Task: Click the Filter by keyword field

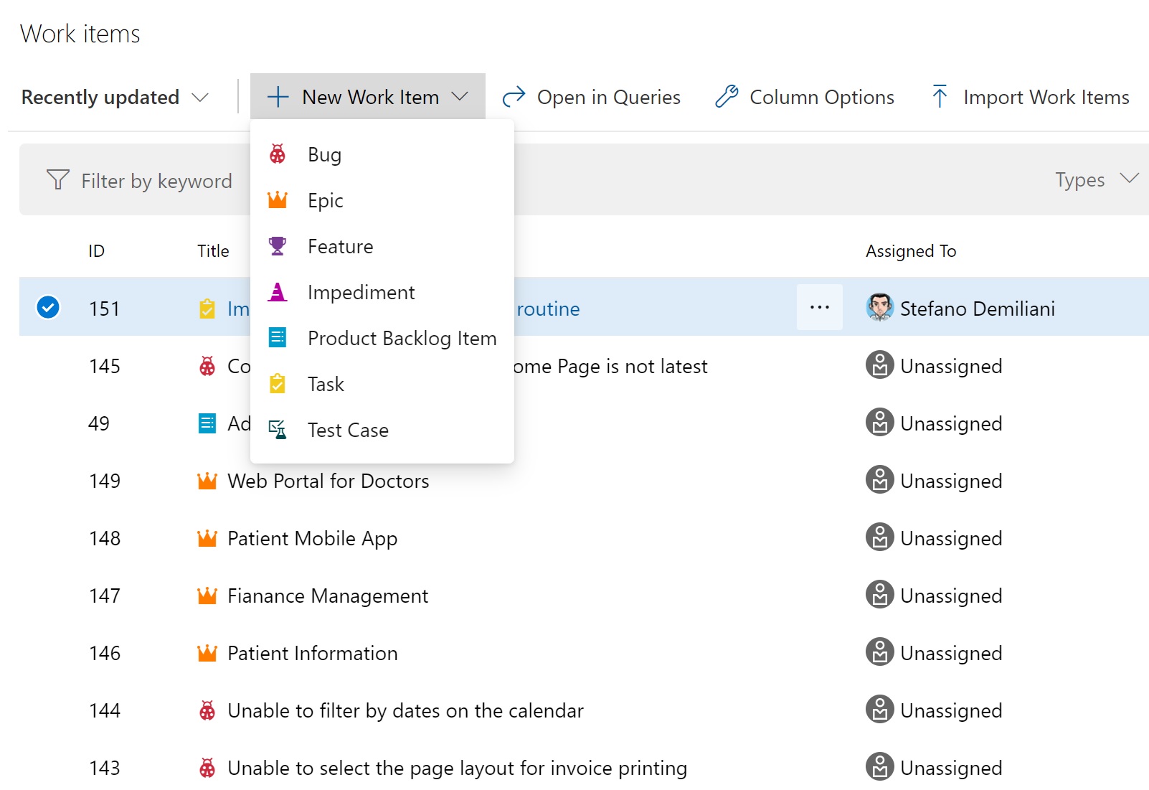Action: (x=156, y=181)
